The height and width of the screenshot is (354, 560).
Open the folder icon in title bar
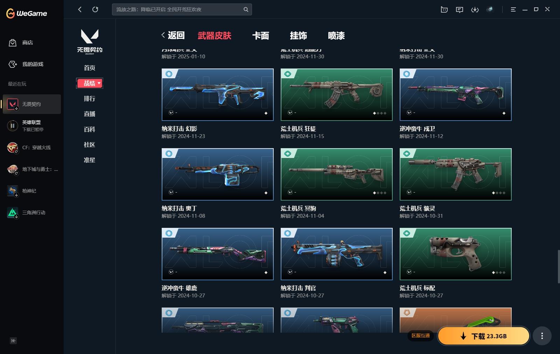point(444,9)
